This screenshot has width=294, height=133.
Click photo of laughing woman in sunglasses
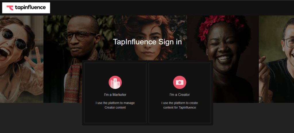[x=22, y=59]
